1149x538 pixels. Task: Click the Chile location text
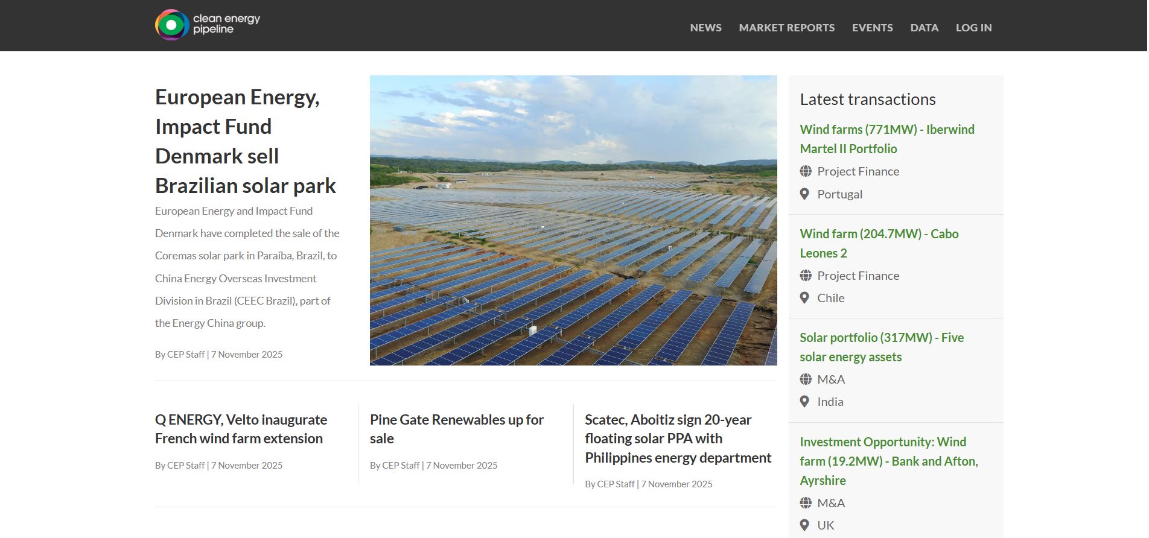point(830,298)
